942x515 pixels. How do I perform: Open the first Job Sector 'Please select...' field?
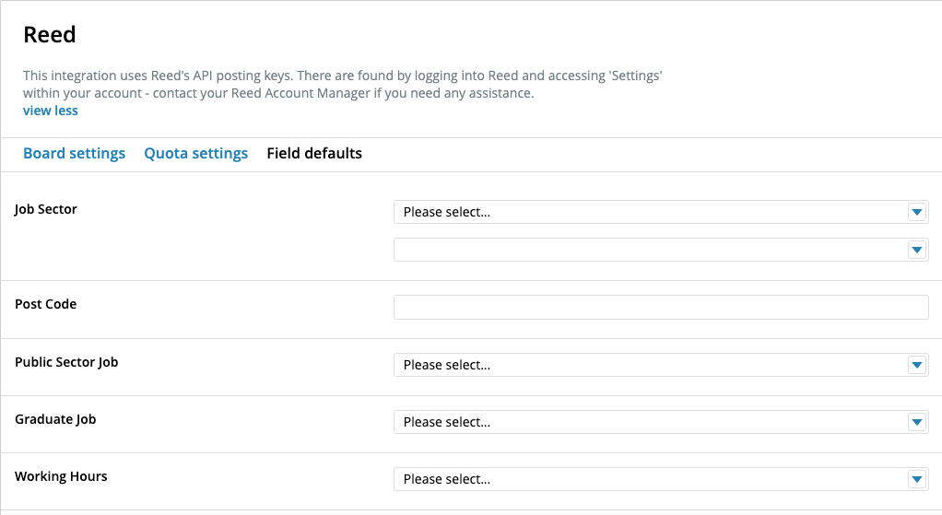661,212
